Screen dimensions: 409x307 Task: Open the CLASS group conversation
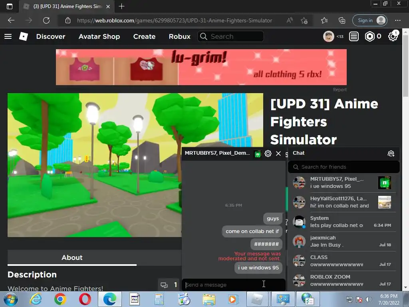coord(343,261)
